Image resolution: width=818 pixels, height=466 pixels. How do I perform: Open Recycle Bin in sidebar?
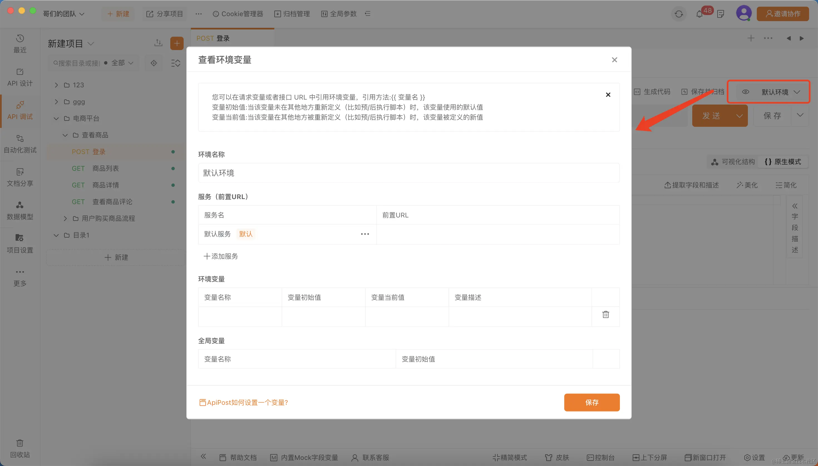click(x=20, y=448)
